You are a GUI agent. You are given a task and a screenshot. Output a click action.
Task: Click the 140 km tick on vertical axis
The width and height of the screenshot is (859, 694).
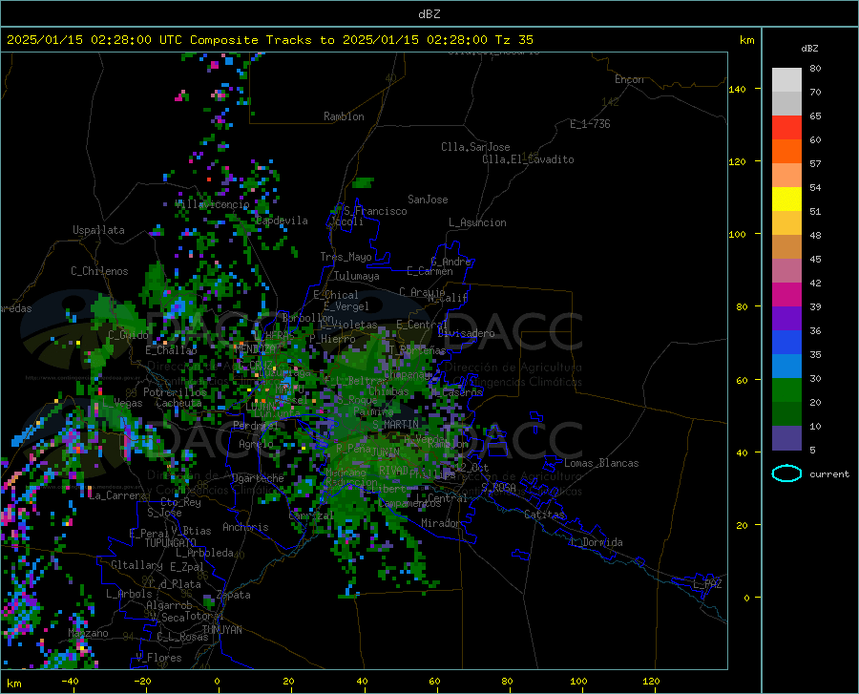tap(737, 90)
